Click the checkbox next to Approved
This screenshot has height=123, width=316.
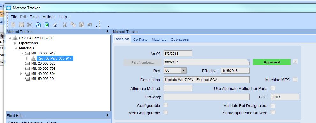point(295,62)
